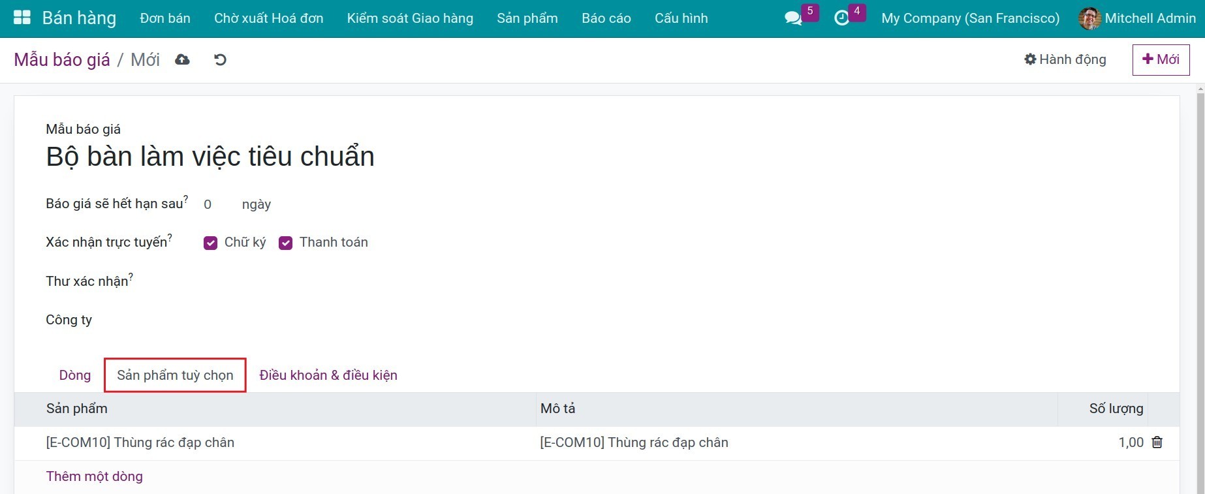The height and width of the screenshot is (494, 1205).
Task: Click the quantity value 1,00
Action: pos(1131,442)
